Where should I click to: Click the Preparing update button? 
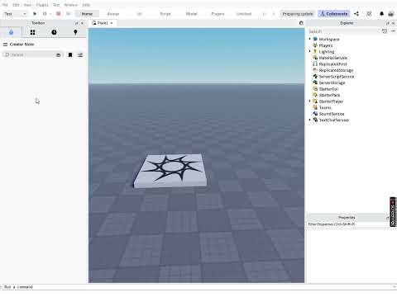(298, 14)
